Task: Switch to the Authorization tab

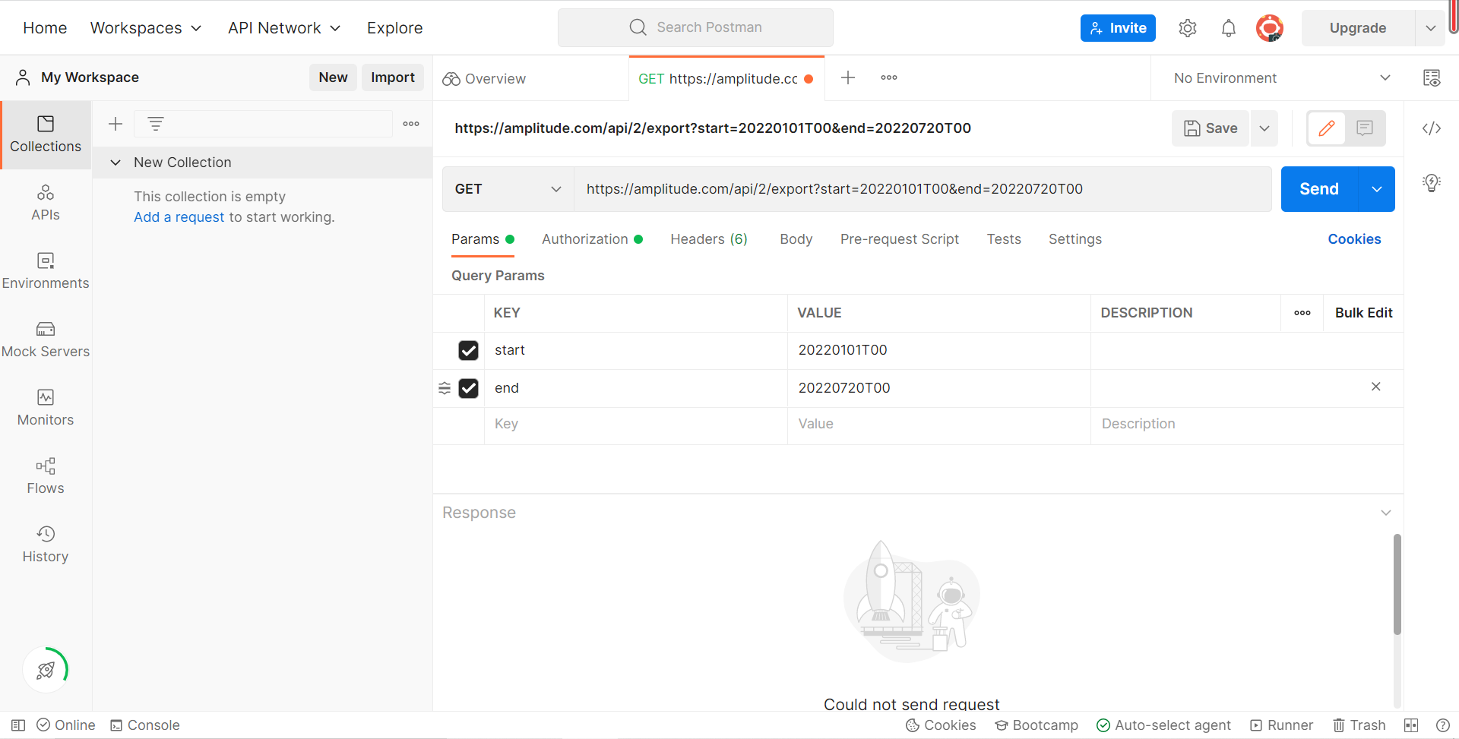Action: (x=593, y=239)
